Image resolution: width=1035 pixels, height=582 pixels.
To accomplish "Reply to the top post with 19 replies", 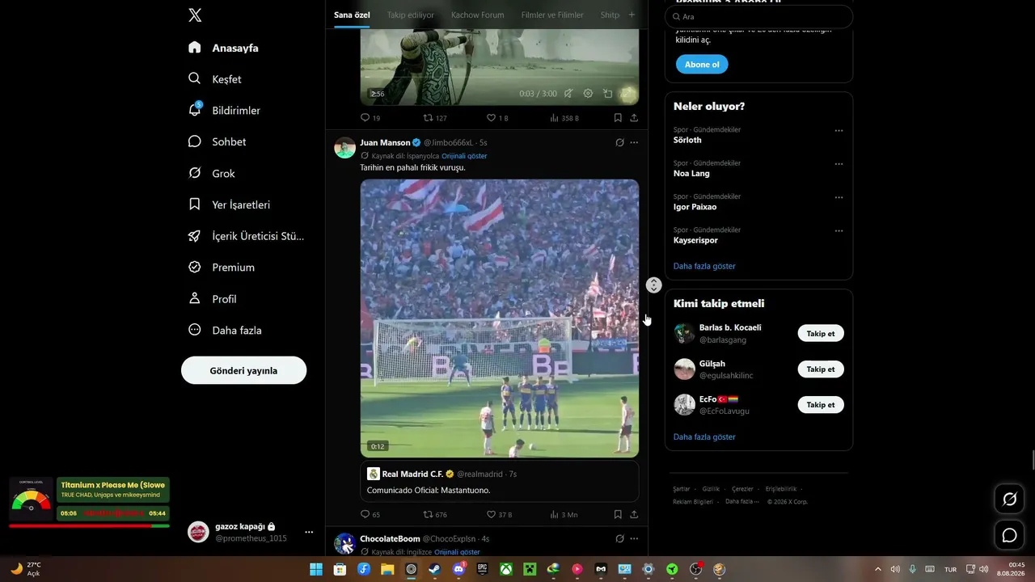I will [x=370, y=118].
